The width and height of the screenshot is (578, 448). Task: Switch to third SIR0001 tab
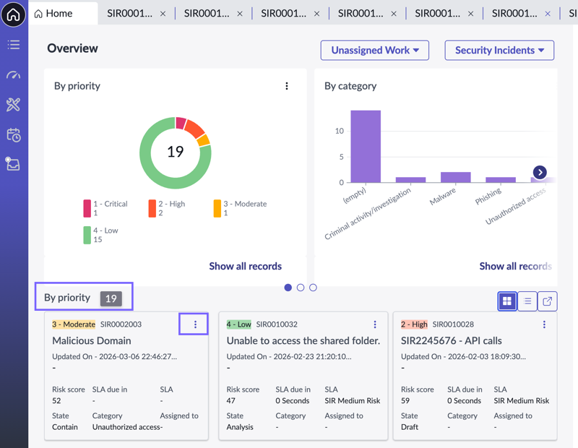pyautogui.click(x=284, y=14)
